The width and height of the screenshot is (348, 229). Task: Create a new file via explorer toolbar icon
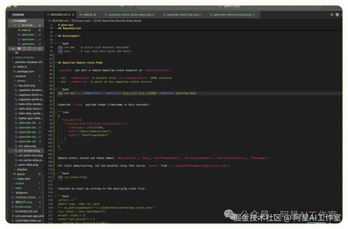[24, 49]
